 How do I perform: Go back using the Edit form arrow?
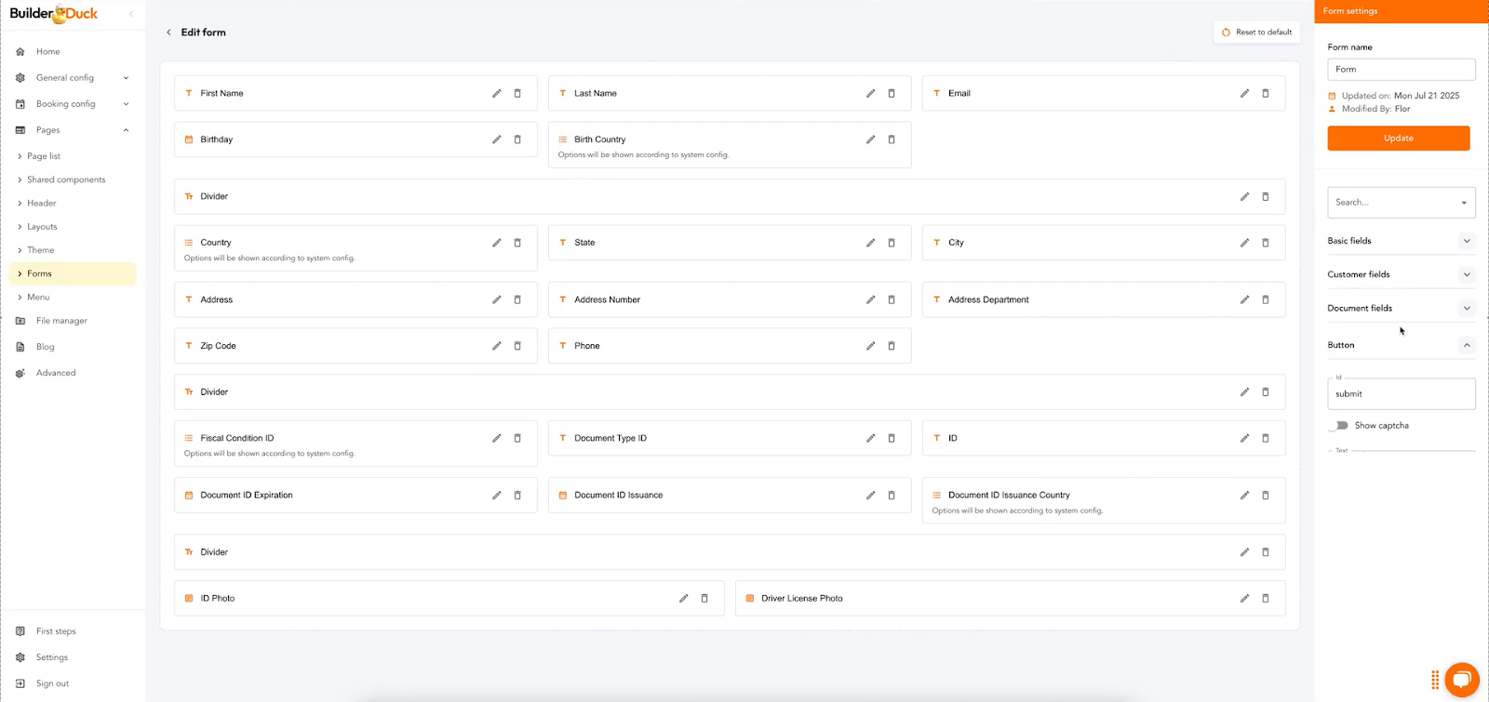[168, 33]
